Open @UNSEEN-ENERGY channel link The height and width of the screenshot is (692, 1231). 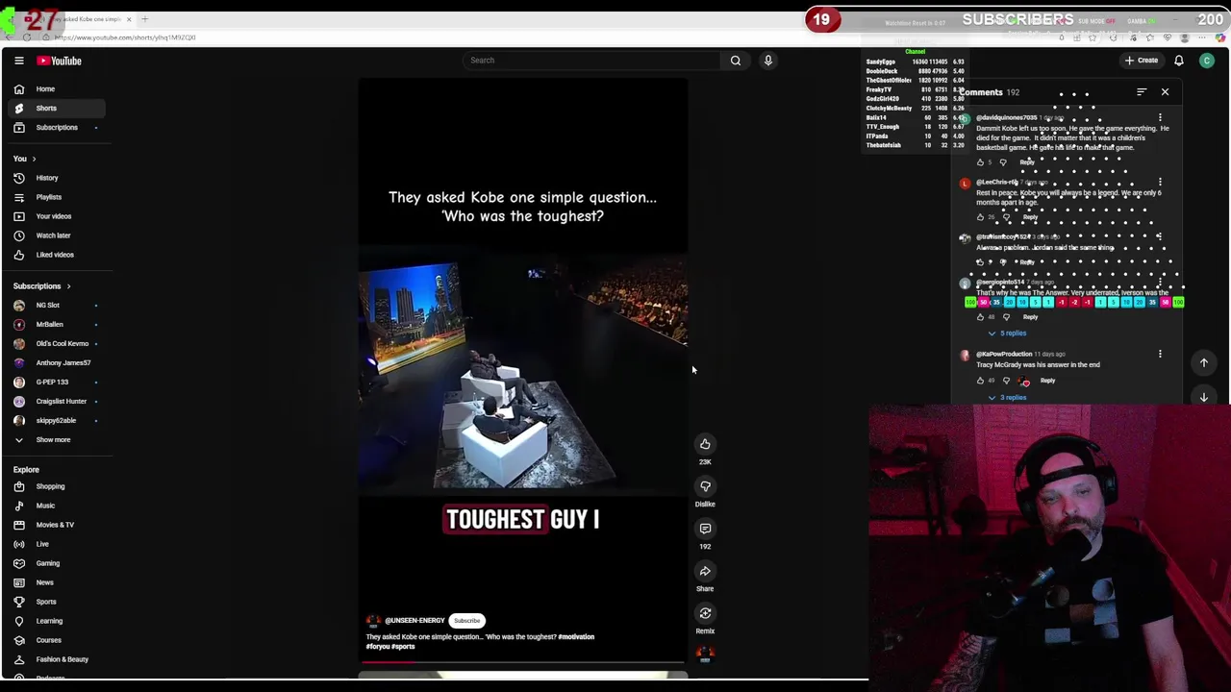415,621
